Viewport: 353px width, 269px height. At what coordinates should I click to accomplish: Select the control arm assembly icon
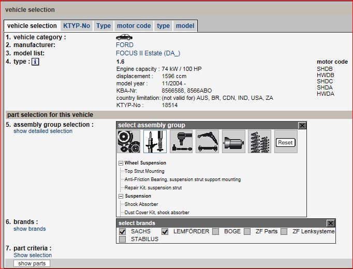click(x=208, y=142)
